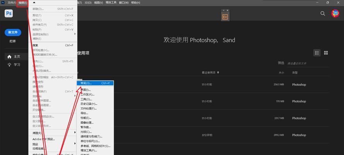Image resolution: width=344 pixels, height=155 pixels.
Task: Open the 窗口(W) menu
Action: (124, 3)
